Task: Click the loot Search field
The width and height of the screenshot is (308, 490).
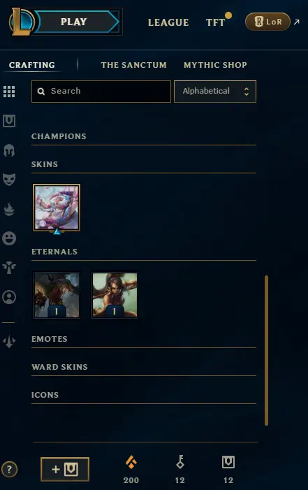Action: pos(101,92)
